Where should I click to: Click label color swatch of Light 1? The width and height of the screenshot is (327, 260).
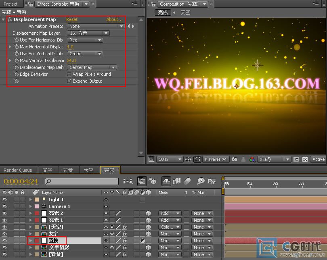tap(37, 200)
